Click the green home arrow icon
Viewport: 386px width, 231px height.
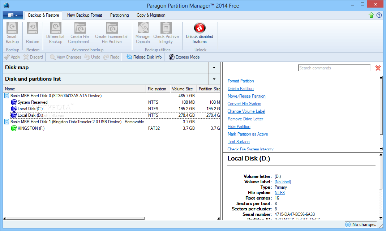click(x=371, y=15)
